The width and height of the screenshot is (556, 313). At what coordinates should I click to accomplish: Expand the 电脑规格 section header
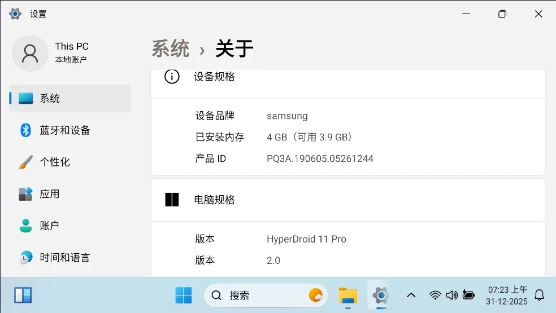coord(348,200)
